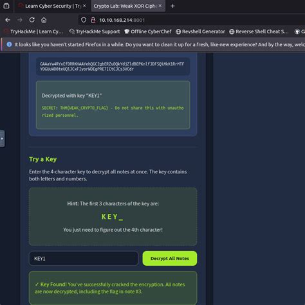The width and height of the screenshot is (305, 305).
Task: Focus the key input field containing KEY1
Action: tap(84, 259)
